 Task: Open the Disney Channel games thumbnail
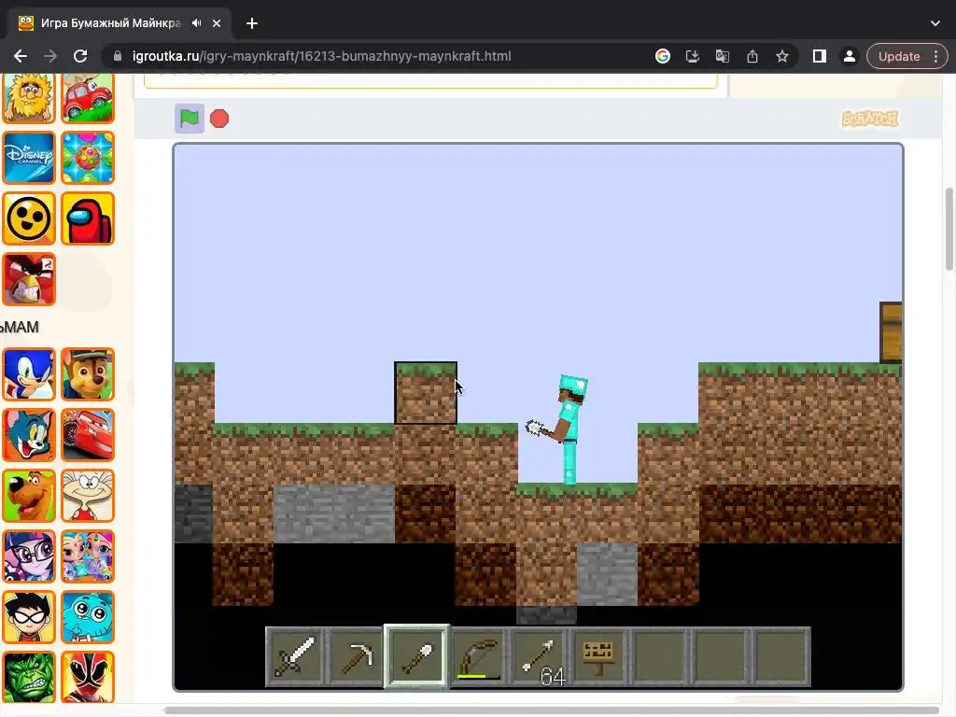click(x=29, y=157)
